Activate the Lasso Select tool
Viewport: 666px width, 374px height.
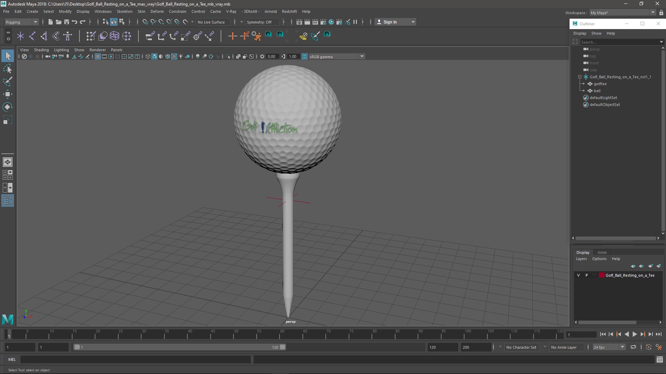(x=8, y=69)
